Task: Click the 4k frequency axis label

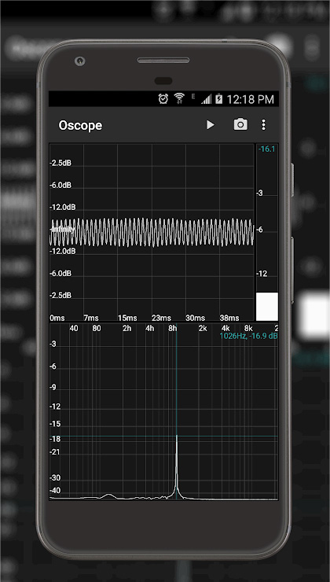Action: [225, 329]
